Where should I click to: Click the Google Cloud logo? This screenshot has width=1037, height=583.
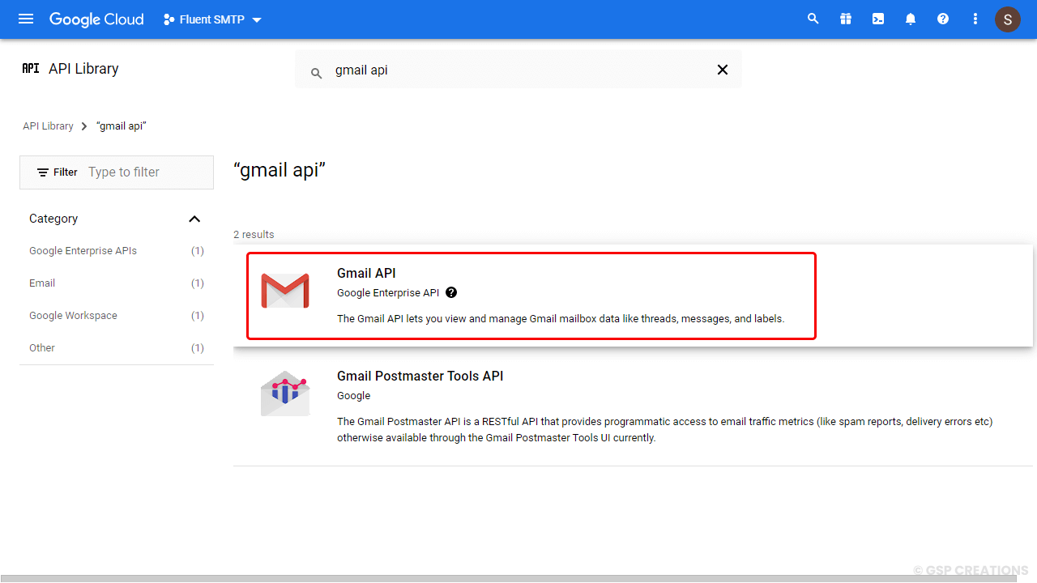tap(96, 19)
